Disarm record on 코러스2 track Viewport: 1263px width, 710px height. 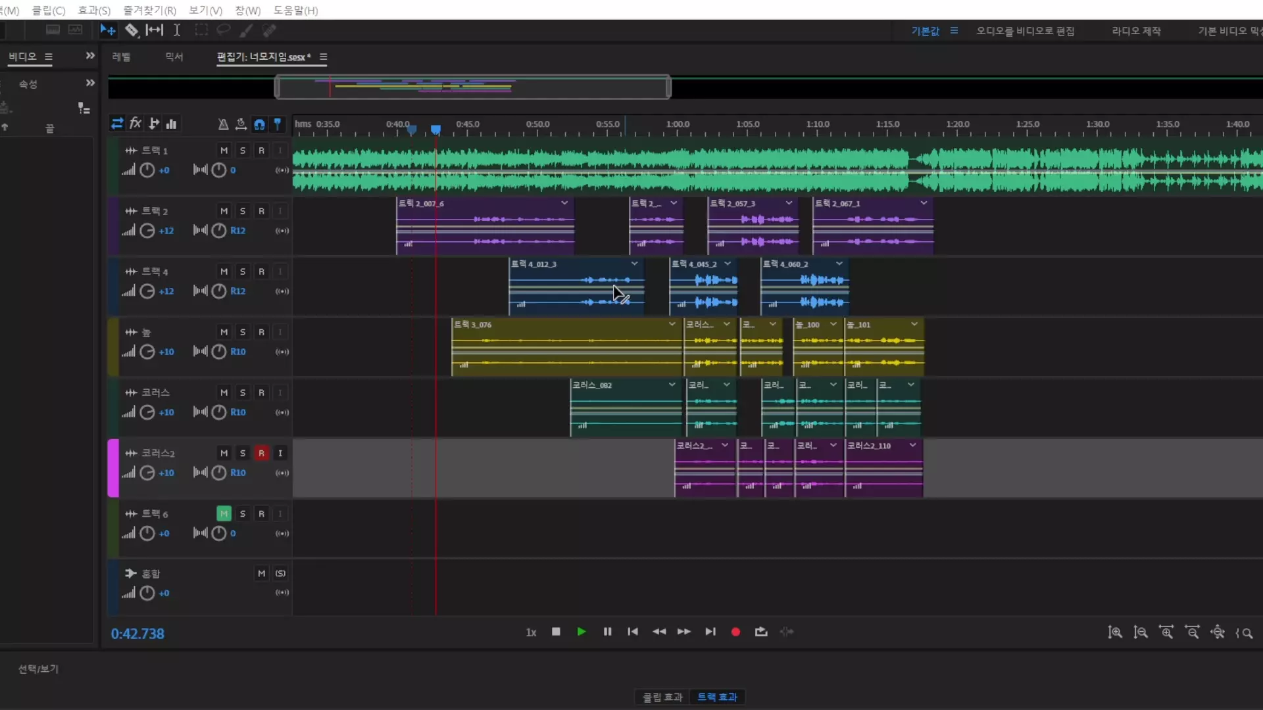coord(261,453)
